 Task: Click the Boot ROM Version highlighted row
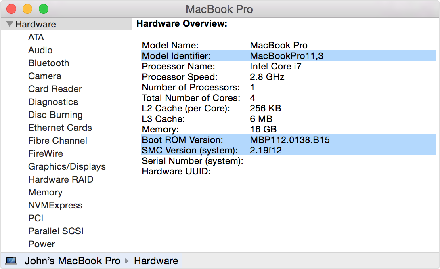pos(283,139)
